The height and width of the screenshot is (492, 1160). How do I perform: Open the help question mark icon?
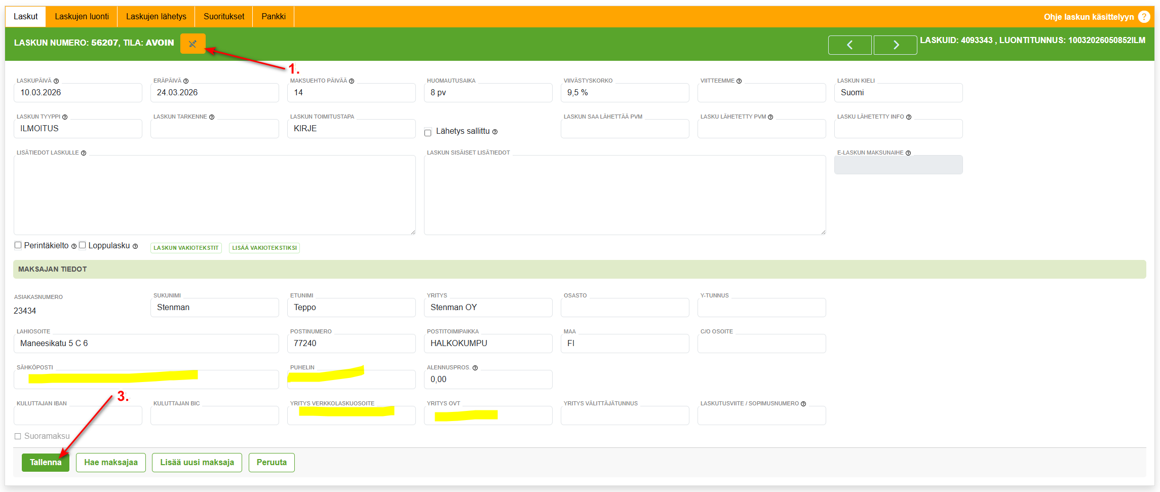[1144, 17]
